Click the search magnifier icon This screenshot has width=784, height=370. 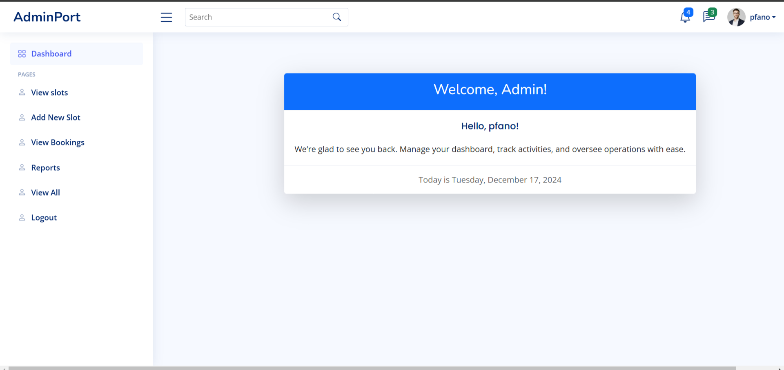pos(337,17)
